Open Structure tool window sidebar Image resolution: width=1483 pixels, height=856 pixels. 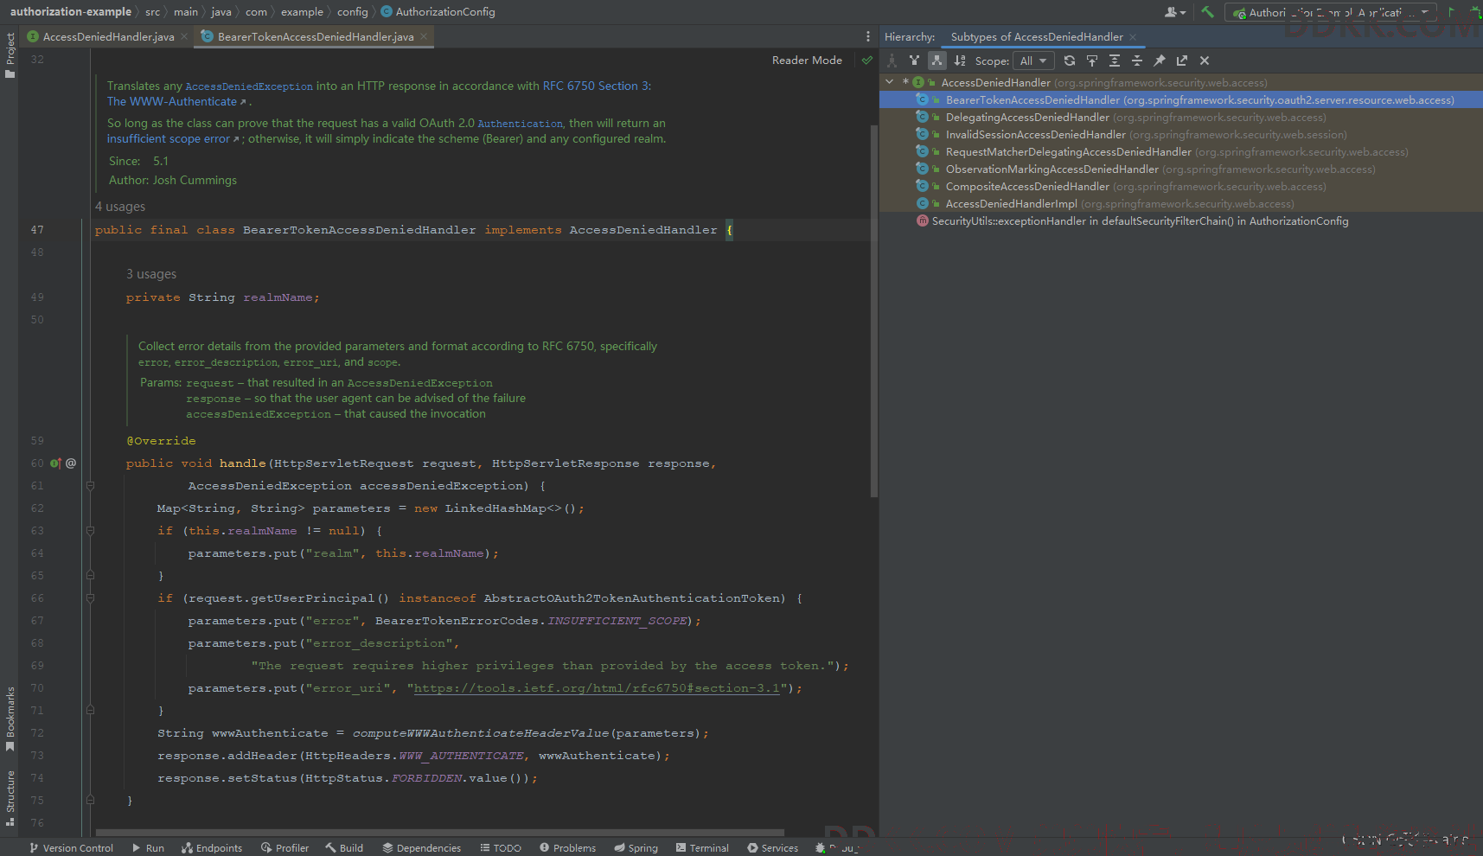click(10, 798)
